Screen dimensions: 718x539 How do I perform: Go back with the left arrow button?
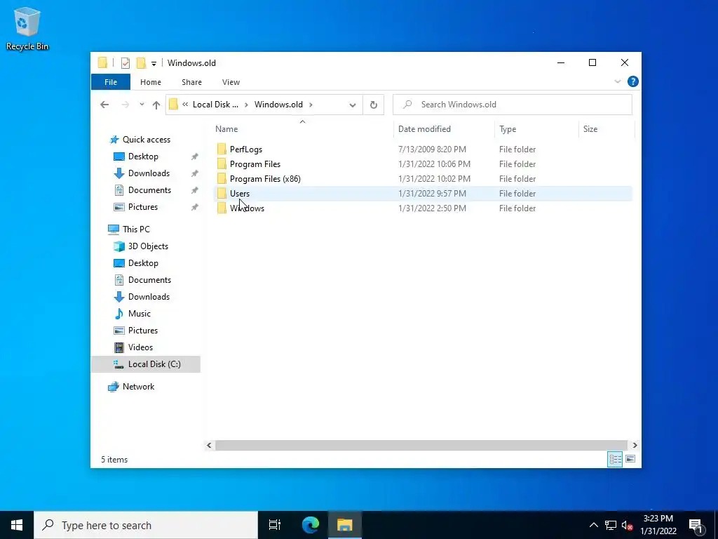[x=104, y=105]
